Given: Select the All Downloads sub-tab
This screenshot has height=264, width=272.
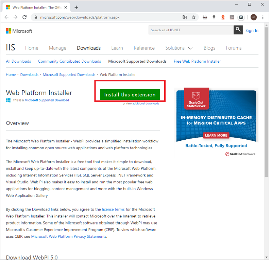Looking at the screenshot, I should (x=18, y=61).
